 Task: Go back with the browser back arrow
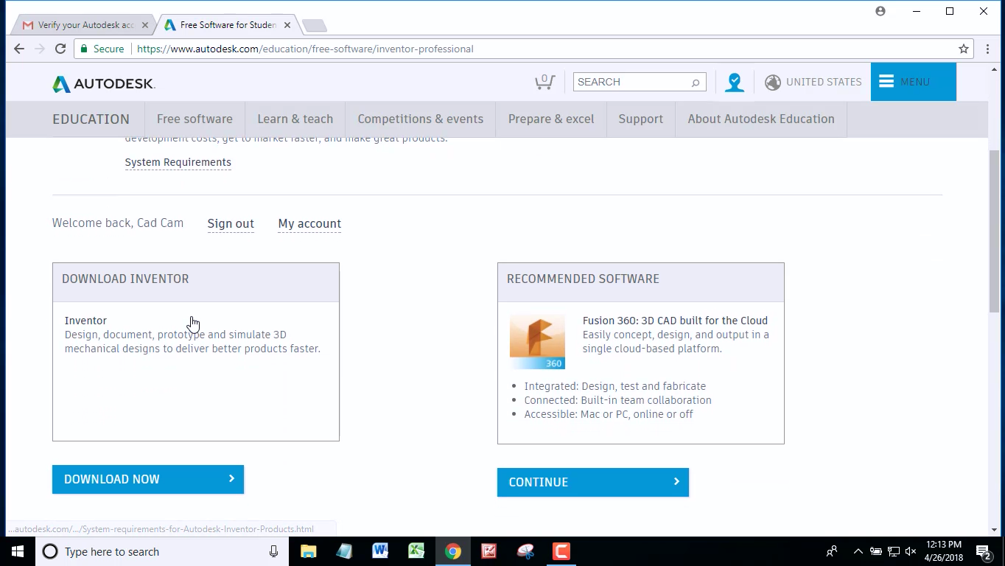click(19, 49)
